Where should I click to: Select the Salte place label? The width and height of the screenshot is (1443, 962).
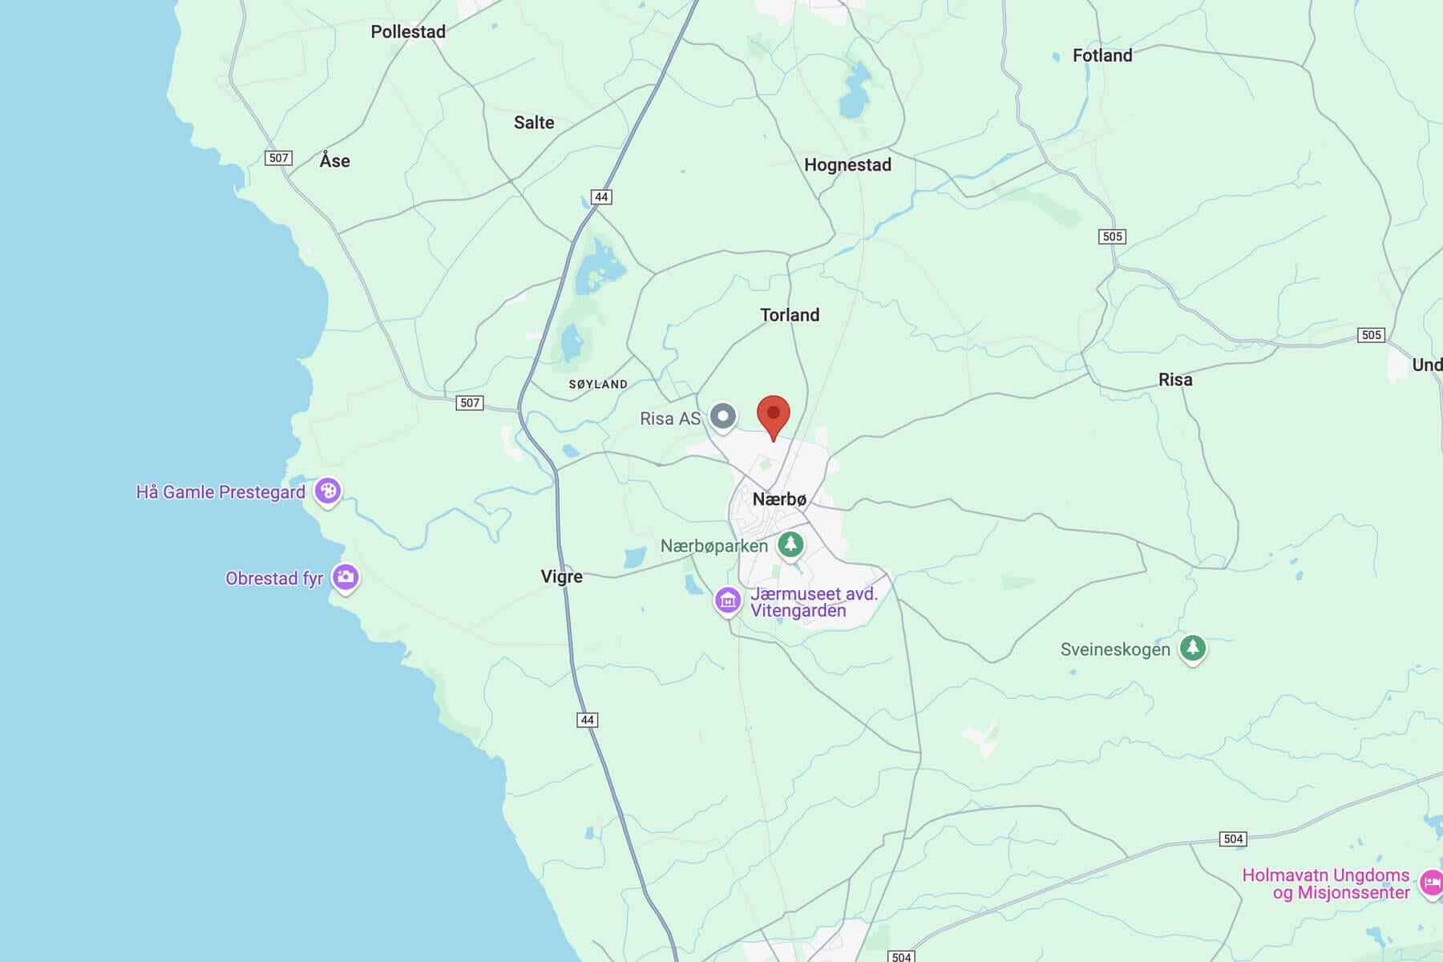coord(534,123)
